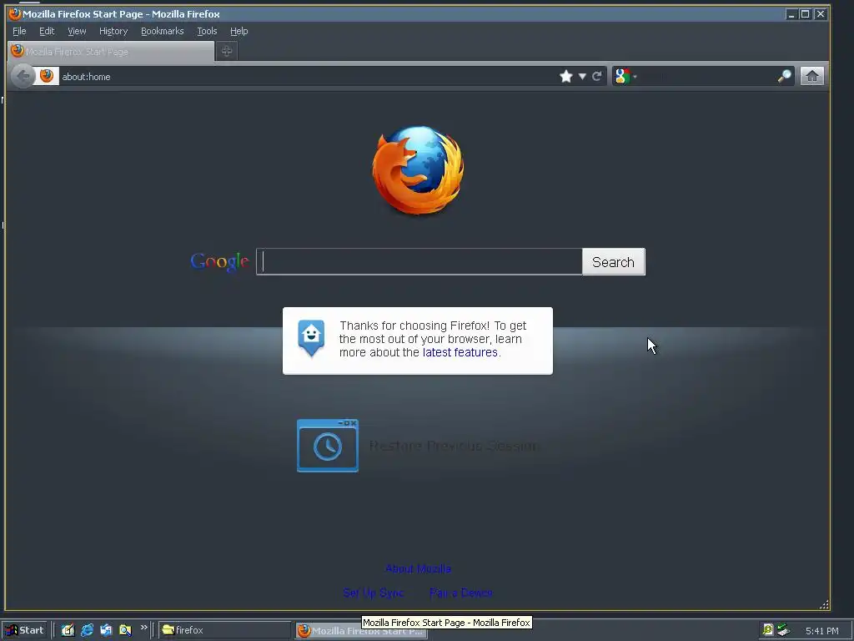
Task: Click the Google logo beside search field
Action: 220,262
